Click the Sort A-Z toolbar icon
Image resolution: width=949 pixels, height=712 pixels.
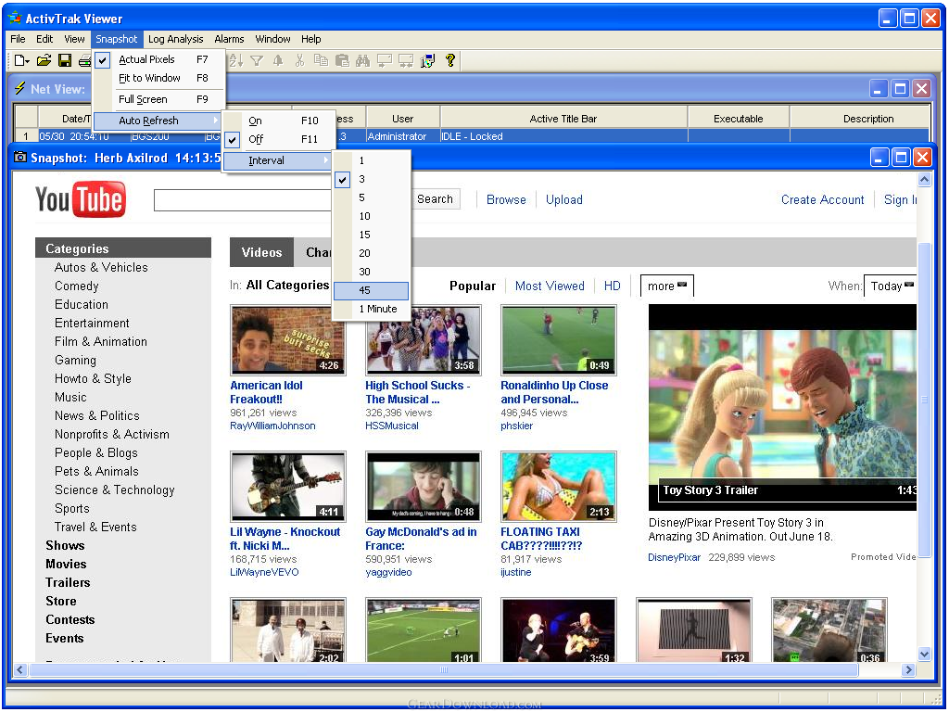tap(236, 60)
